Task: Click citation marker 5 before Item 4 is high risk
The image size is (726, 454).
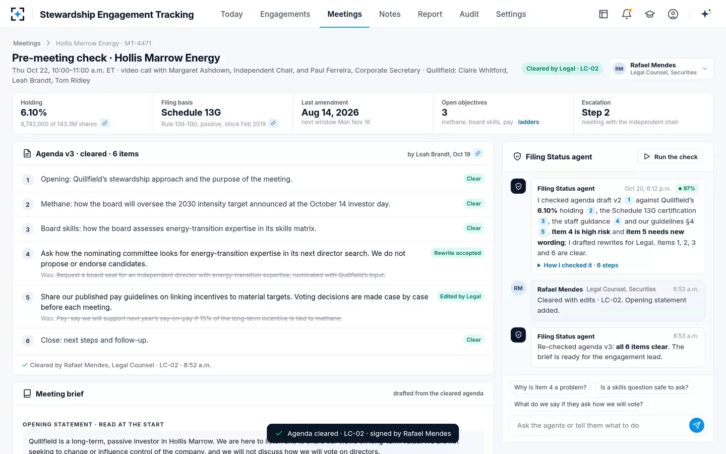Action: point(542,232)
